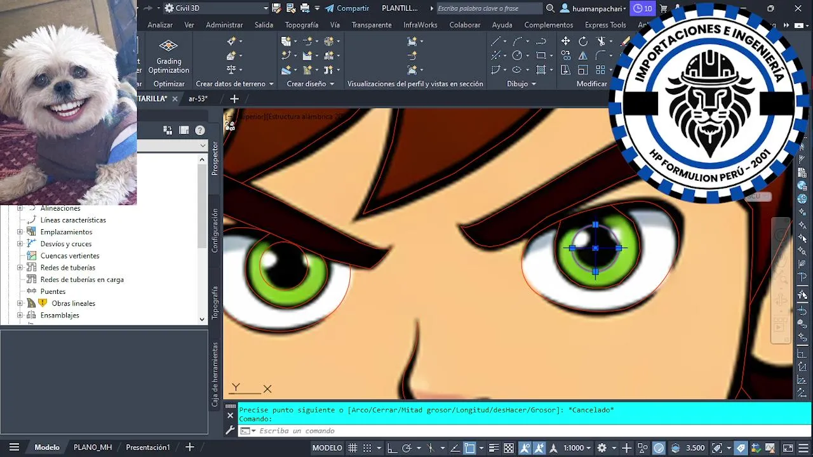Open the Civil 3D workspace dropdown
Screen dimensions: 813x457
[x=216, y=8]
